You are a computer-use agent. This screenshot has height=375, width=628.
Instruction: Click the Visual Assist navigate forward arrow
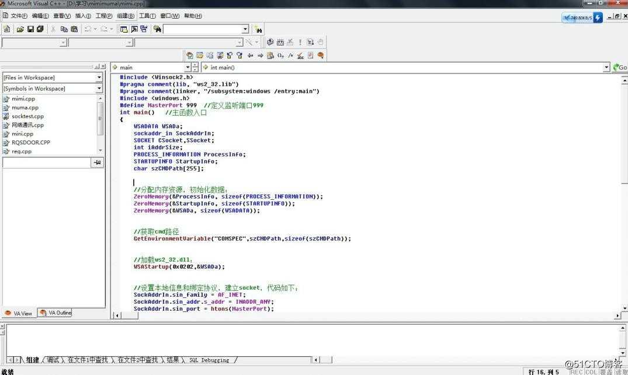[x=261, y=55]
